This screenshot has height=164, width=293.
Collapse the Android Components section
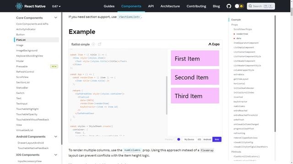[x=55, y=137]
